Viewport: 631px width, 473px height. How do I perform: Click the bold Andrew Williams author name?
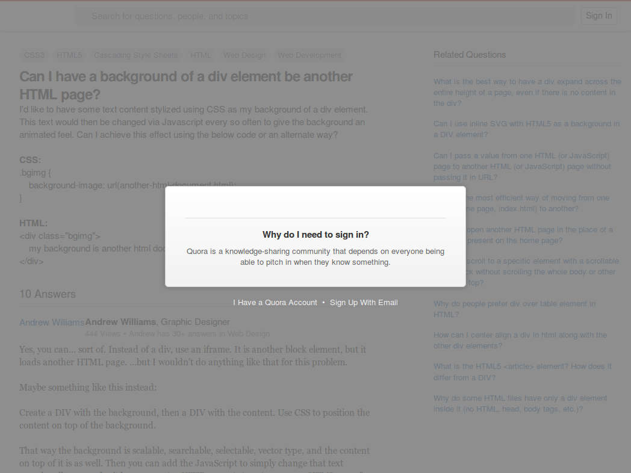click(x=120, y=322)
